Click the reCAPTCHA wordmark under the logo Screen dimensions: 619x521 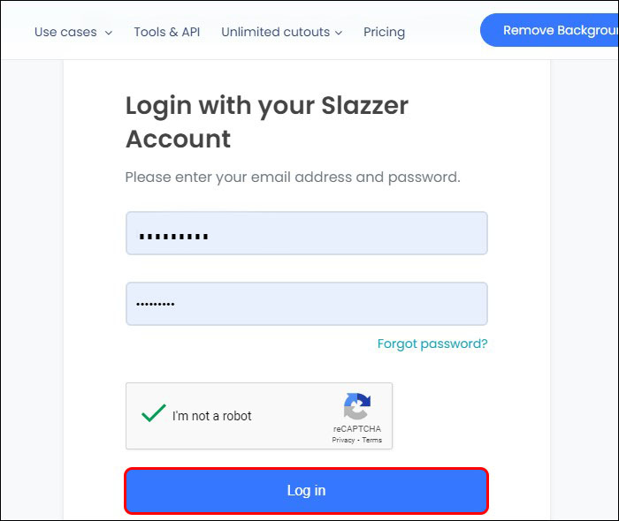(x=357, y=429)
